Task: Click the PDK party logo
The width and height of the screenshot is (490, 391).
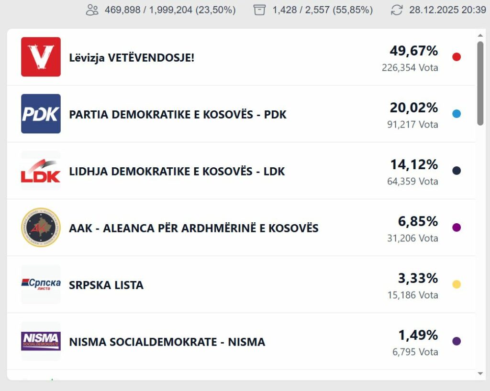Action: click(41, 114)
